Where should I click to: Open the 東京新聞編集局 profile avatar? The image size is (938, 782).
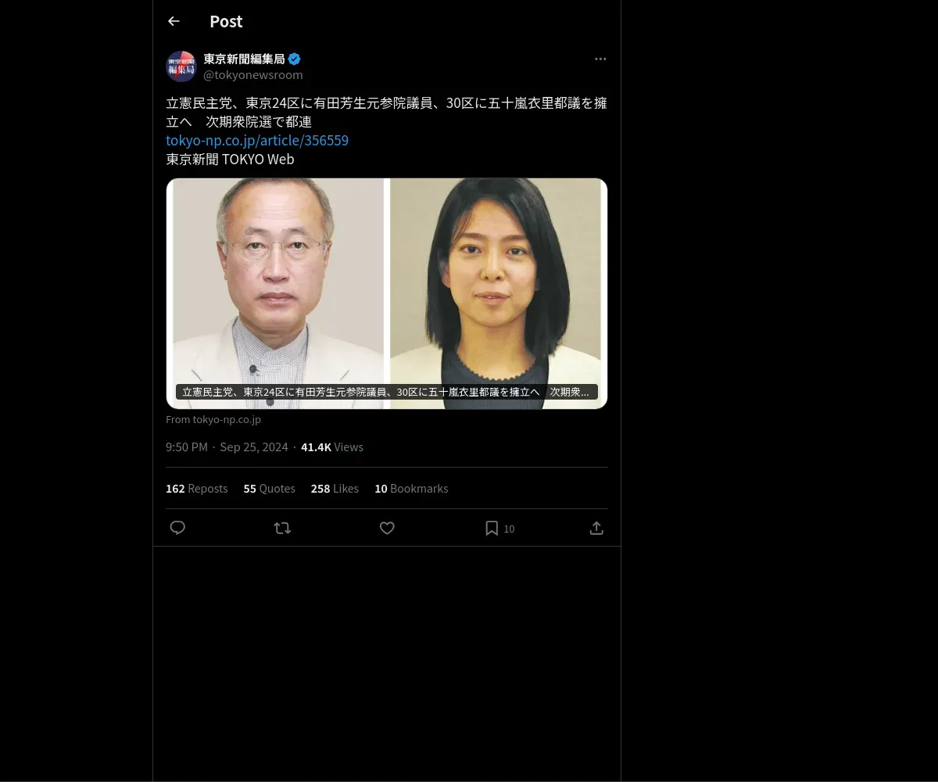pos(181,66)
